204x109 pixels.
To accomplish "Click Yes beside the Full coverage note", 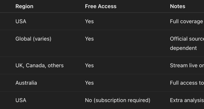I will coord(89,21).
